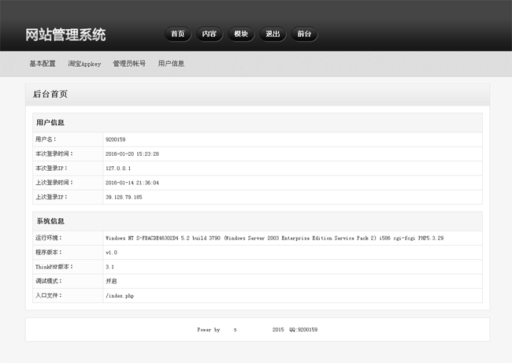Click the 首页 navigation button
Image resolution: width=512 pixels, height=363 pixels.
[x=177, y=34]
